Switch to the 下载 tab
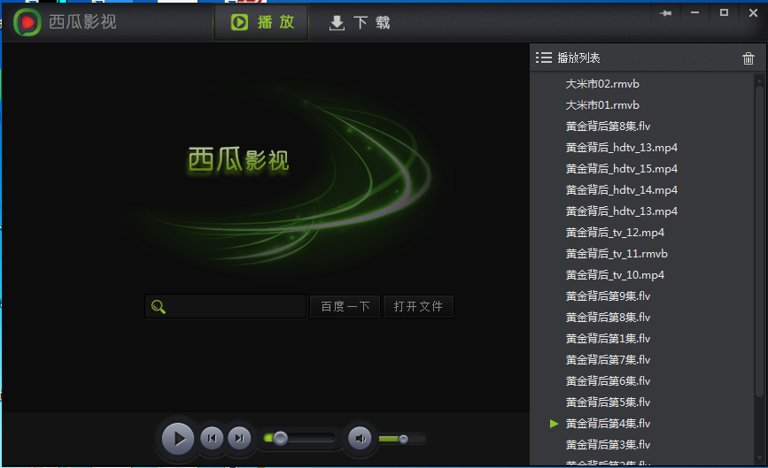The height and width of the screenshot is (468, 768). point(359,22)
